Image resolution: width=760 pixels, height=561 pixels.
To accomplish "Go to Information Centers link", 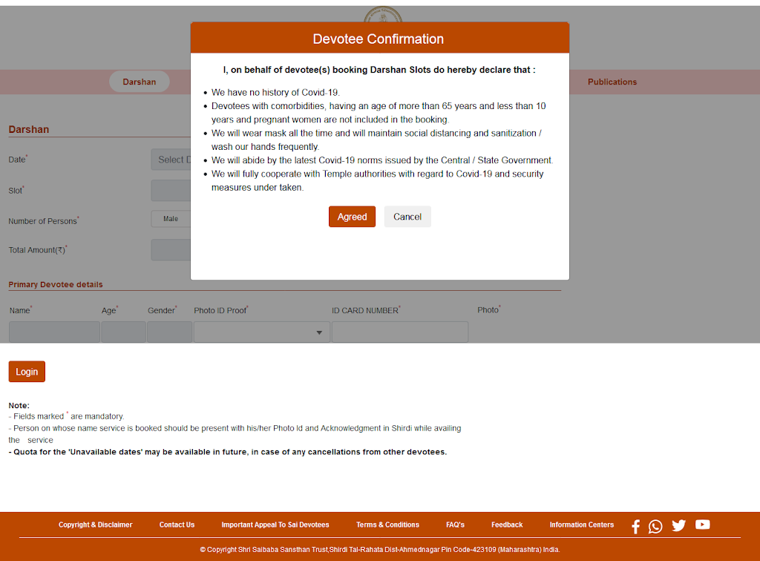I will click(x=581, y=525).
